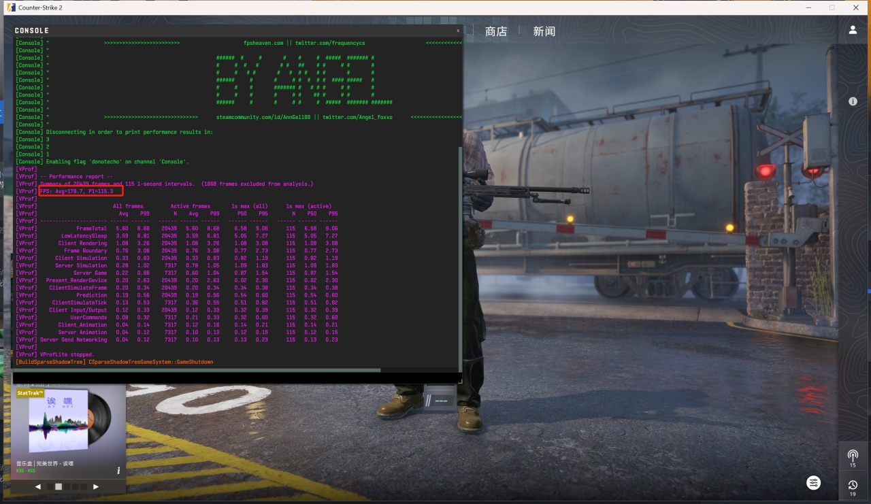Open the broadcast icon showing 15

tap(853, 457)
